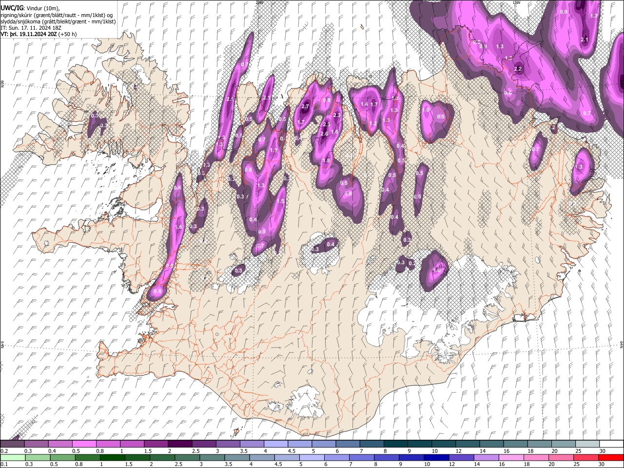Image resolution: width=624 pixels, height=468 pixels.
Task: Pick the light grey 25 snow scale swatch
Action: point(586,444)
